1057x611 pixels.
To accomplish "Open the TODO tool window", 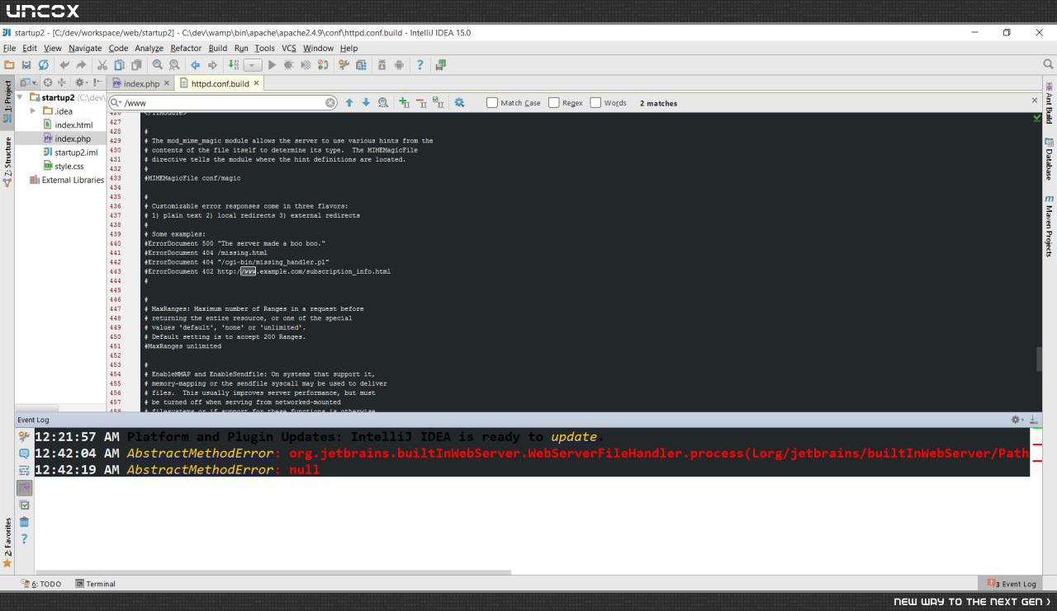I will (40, 584).
